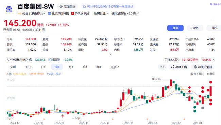Screen dimensions: 221x125
Task: Switch to the 季K chart tab
Action: (85, 67)
